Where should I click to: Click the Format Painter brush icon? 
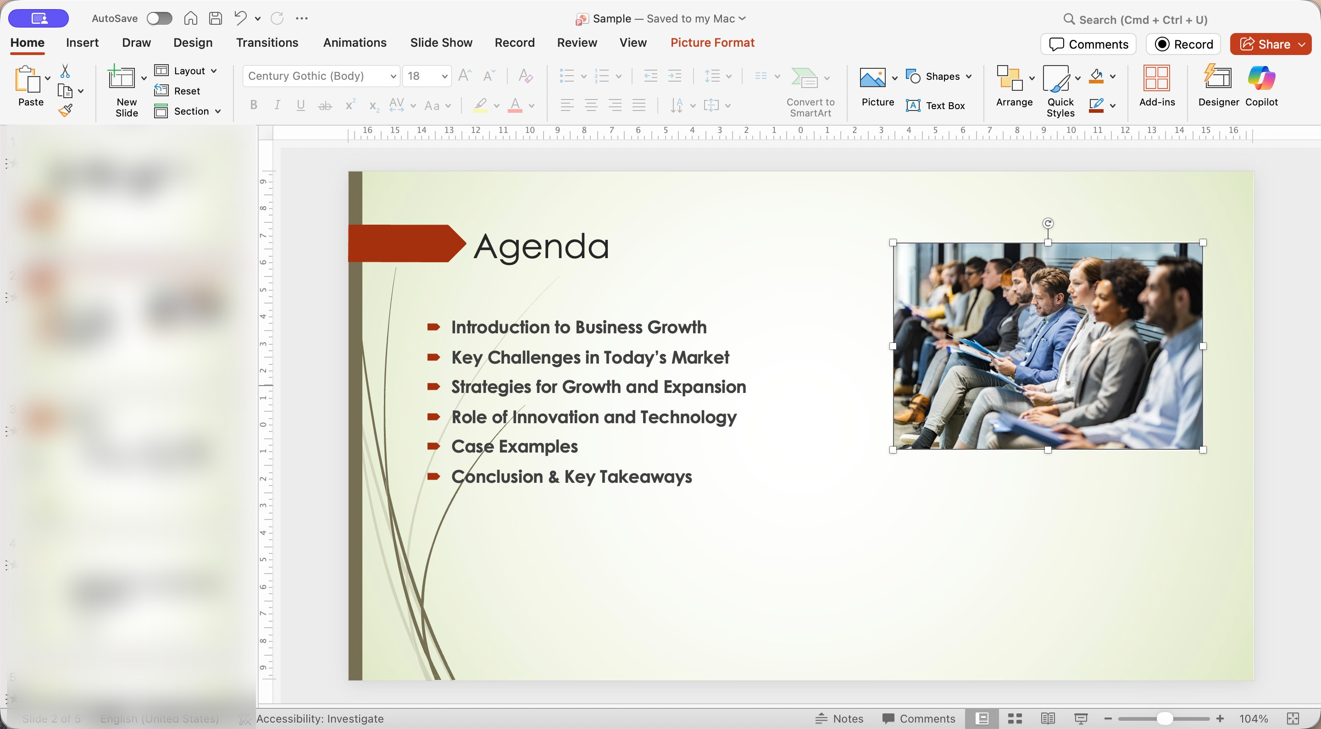tap(65, 110)
